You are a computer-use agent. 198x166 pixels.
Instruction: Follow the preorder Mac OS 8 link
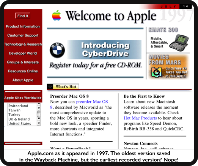(92, 101)
